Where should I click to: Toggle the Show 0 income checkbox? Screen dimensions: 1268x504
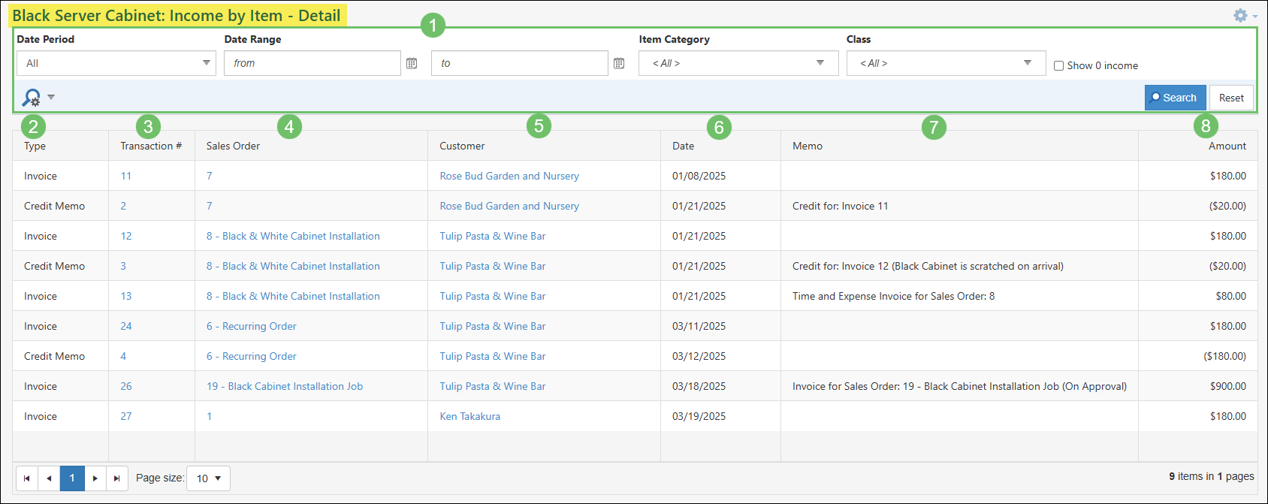pos(1059,66)
